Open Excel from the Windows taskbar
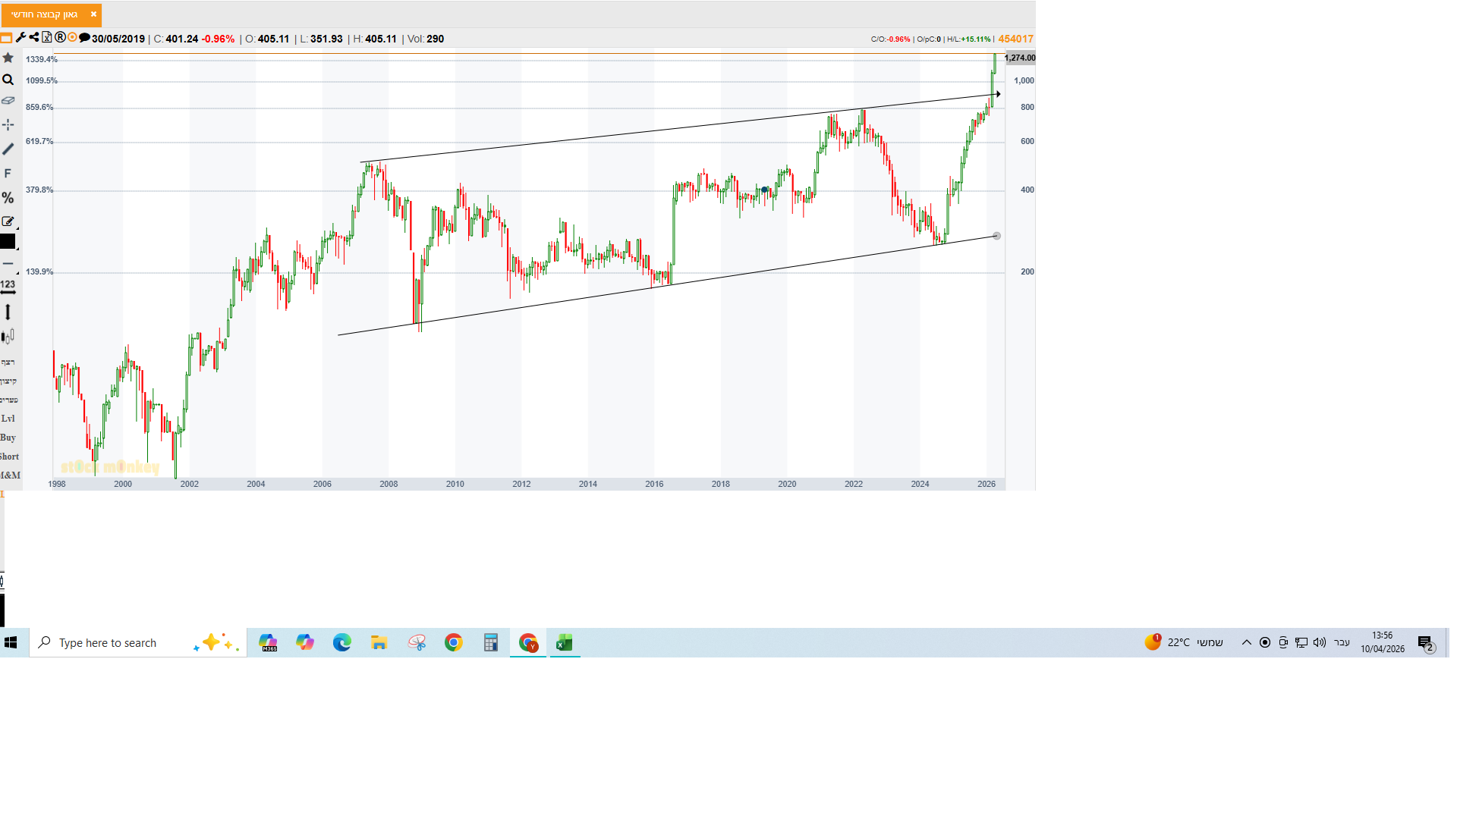This screenshot has width=1457, height=819. point(565,643)
